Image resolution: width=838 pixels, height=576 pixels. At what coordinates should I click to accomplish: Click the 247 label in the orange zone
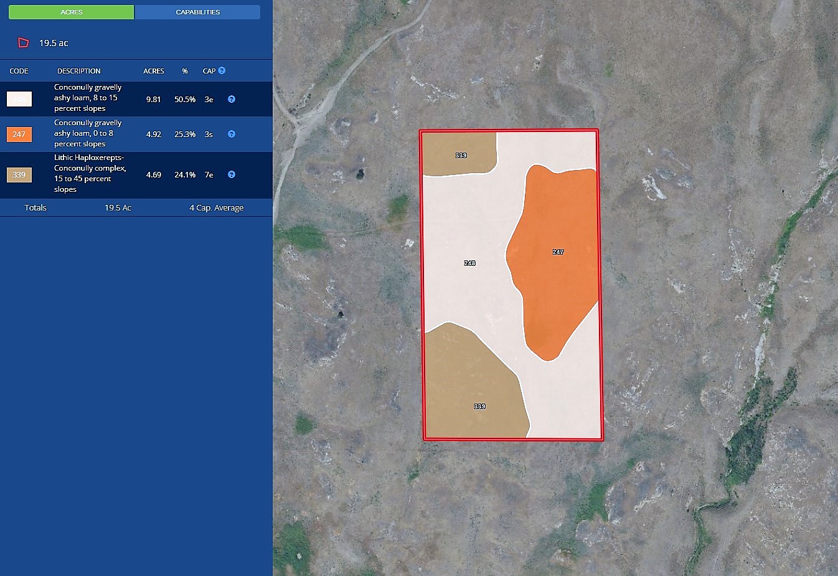(x=558, y=252)
